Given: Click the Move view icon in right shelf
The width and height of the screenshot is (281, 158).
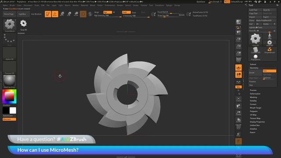Looking at the screenshot, I should coord(238,106).
